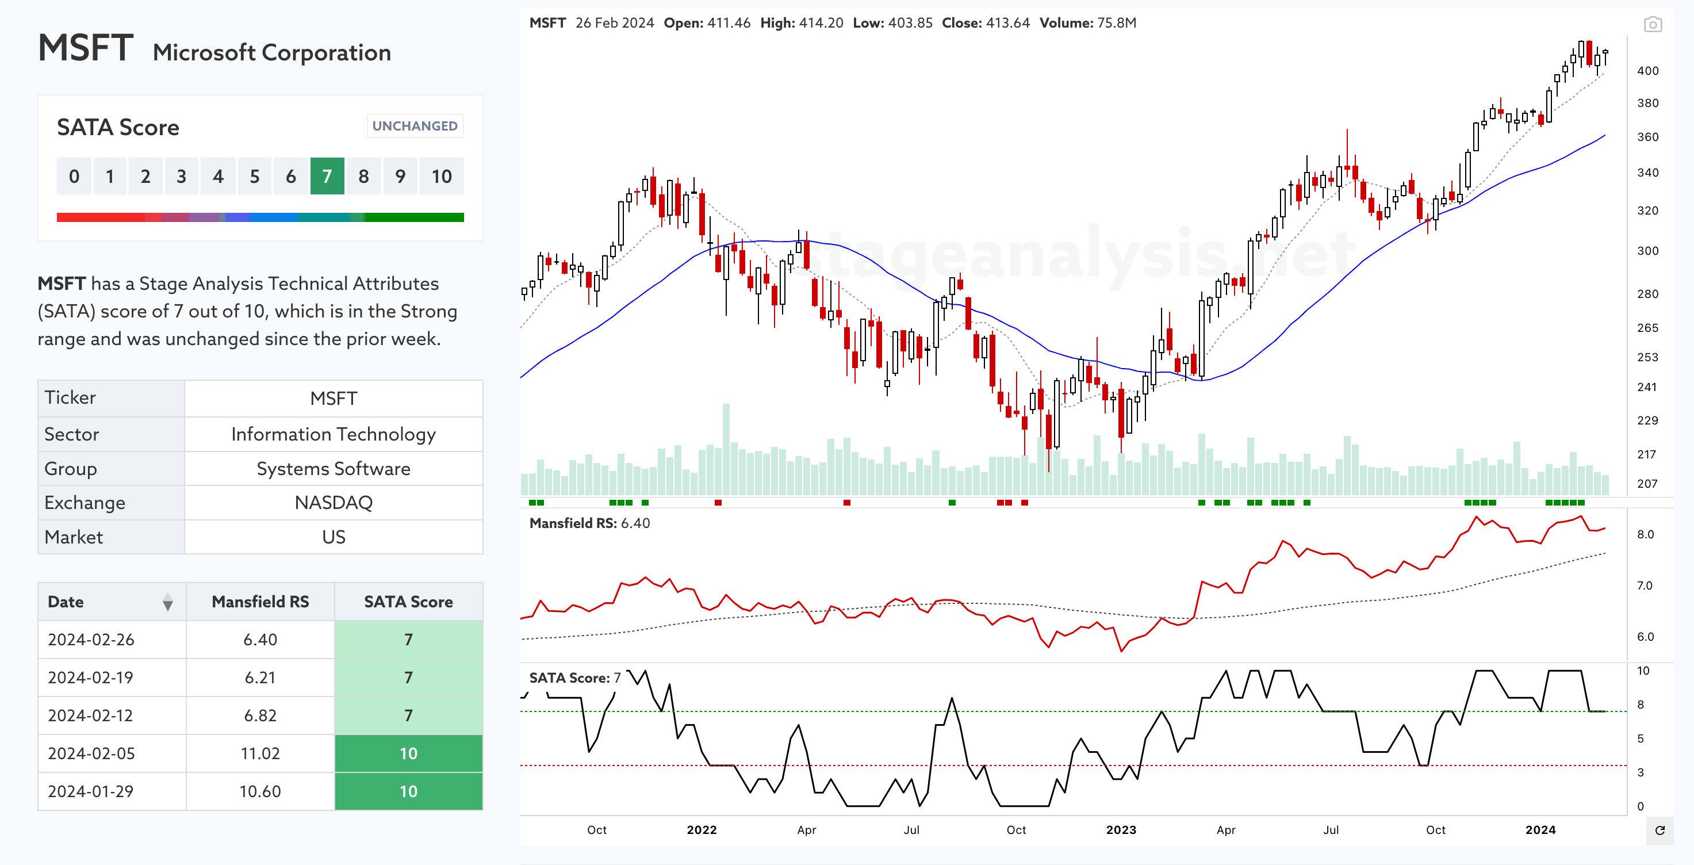
Task: Click the Open: 411.46 readout
Action: coord(707,23)
